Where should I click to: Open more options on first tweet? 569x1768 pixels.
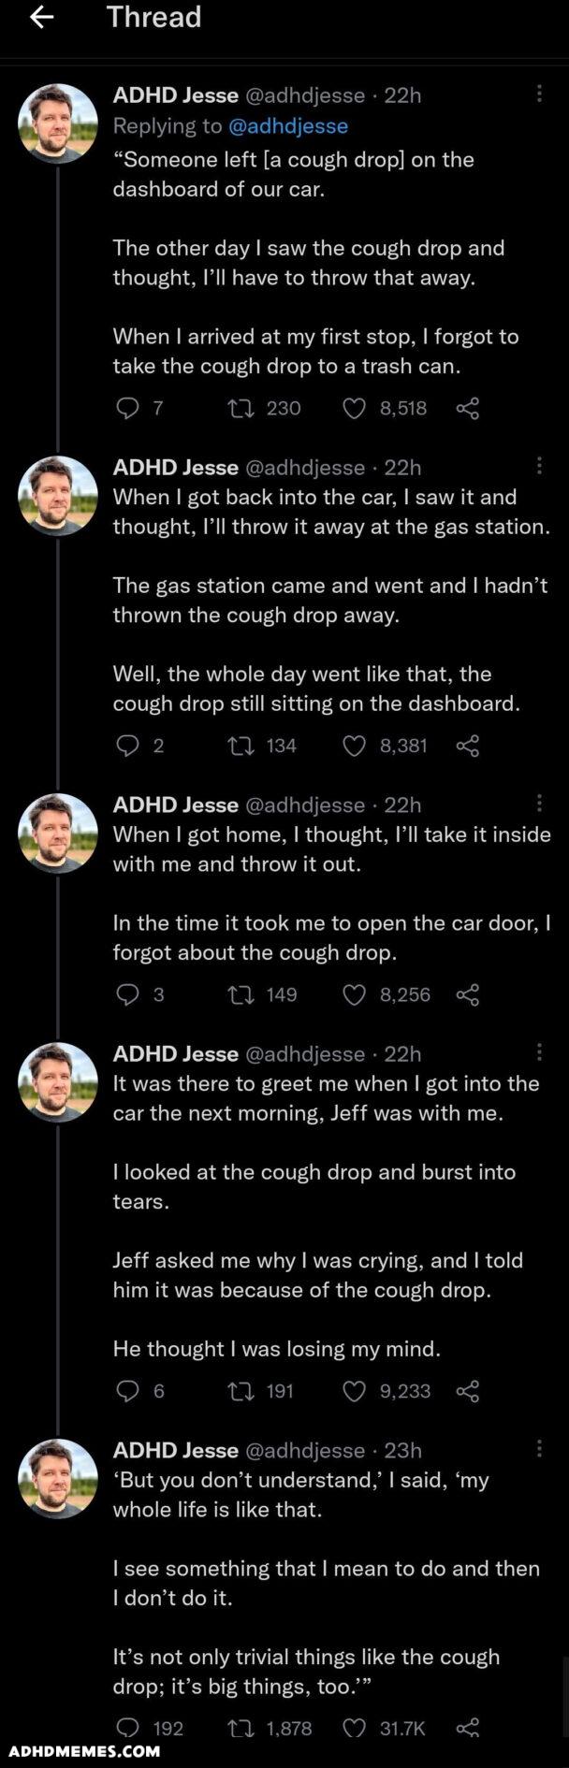(539, 94)
